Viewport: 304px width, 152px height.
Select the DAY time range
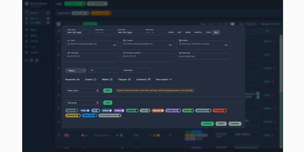[x=179, y=32]
